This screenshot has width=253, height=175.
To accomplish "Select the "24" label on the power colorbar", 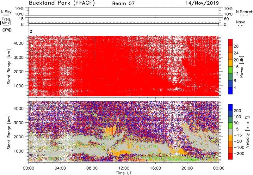I will click(x=236, y=53).
